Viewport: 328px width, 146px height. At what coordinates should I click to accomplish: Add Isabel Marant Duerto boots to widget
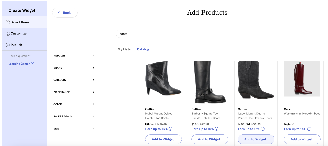[256, 139]
